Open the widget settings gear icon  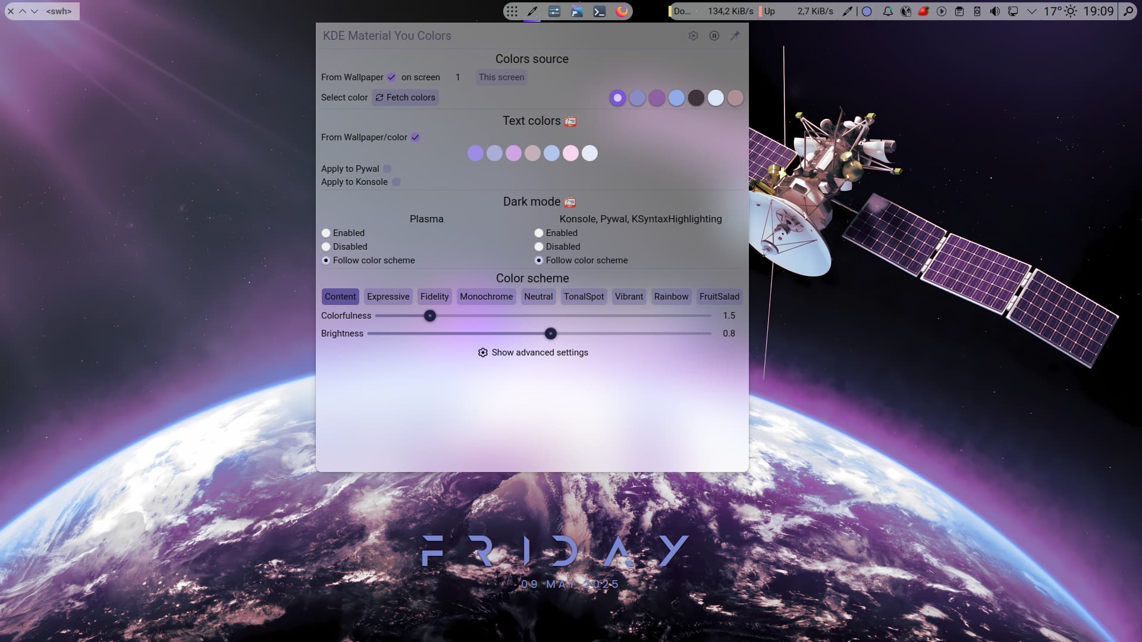click(x=693, y=36)
